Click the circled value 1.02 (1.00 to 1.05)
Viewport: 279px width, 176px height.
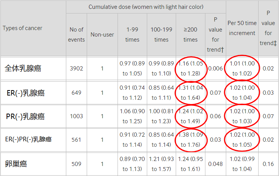coord(242,139)
